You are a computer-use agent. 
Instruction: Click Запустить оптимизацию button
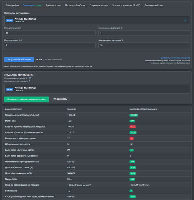point(19,60)
